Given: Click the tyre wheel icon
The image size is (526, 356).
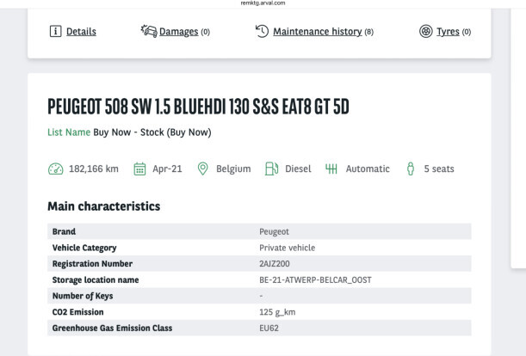Looking at the screenshot, I should (x=425, y=32).
